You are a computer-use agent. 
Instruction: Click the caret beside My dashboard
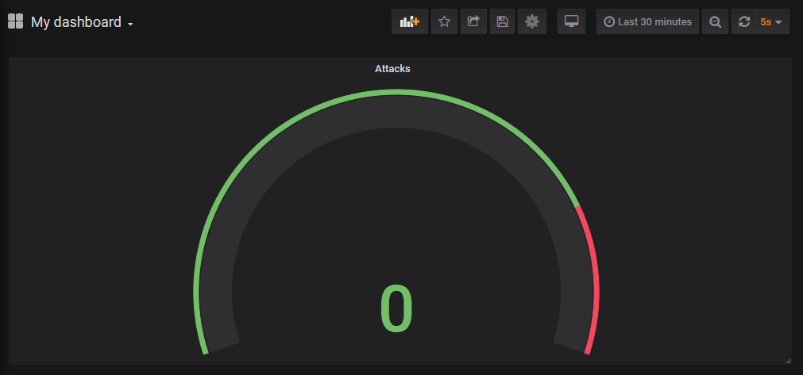130,24
